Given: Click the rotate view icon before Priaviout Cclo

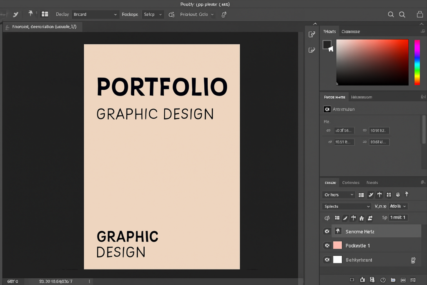Looking at the screenshot, I should tap(171, 14).
